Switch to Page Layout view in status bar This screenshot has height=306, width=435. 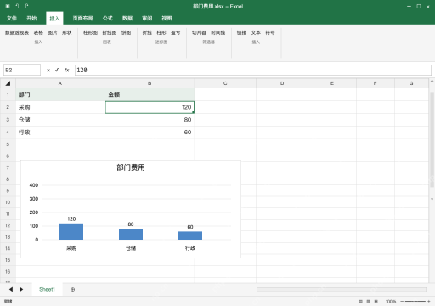point(368,302)
